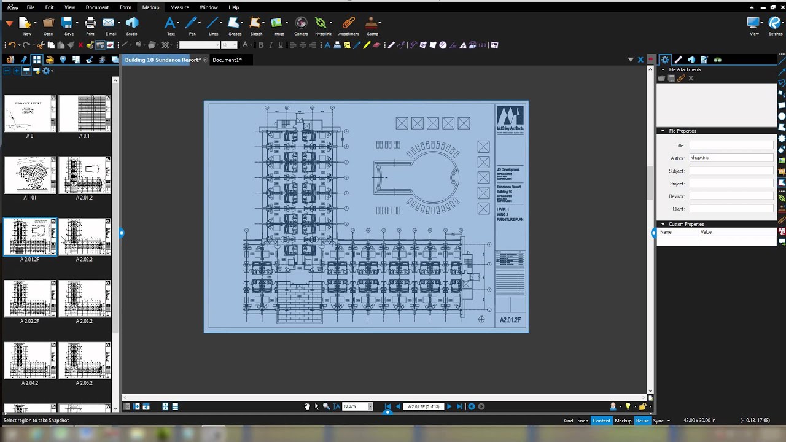Toggle the Snap status option
This screenshot has height=442, width=786.
pyautogui.click(x=583, y=421)
